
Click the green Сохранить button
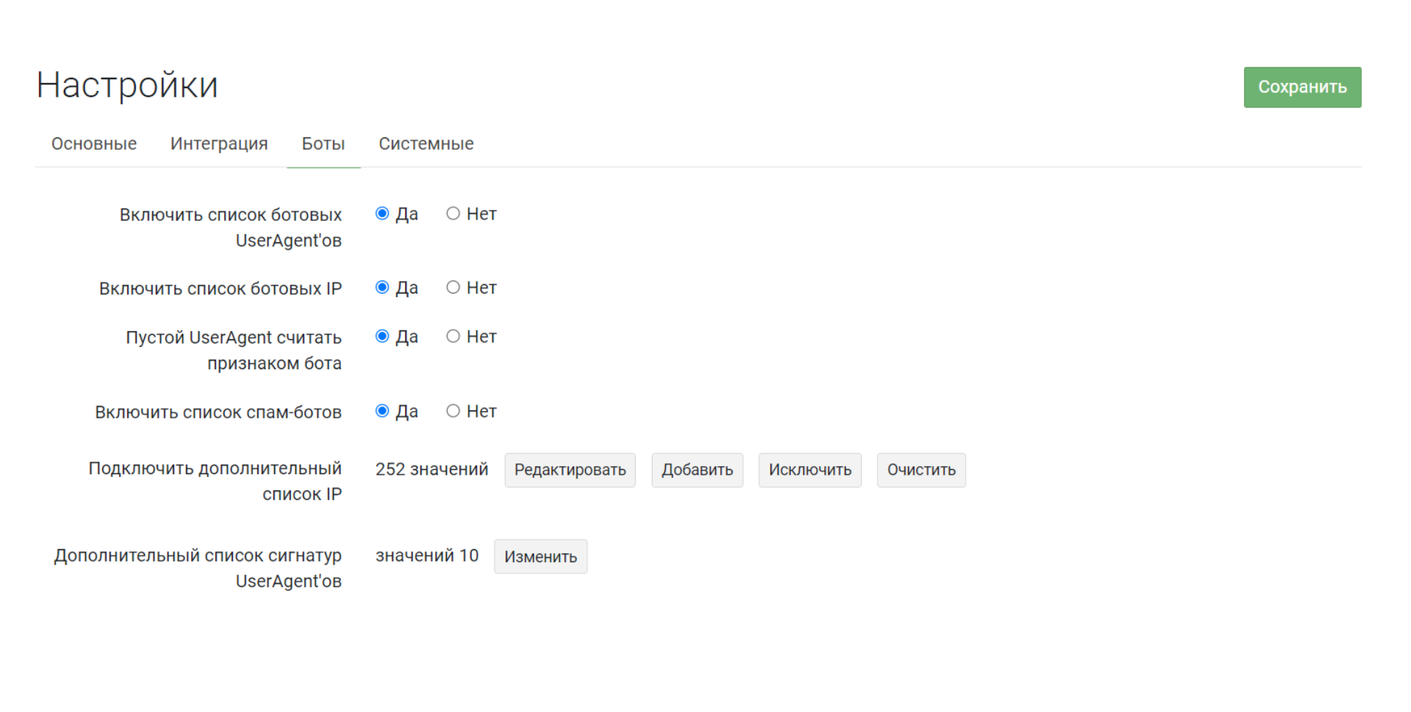1302,87
